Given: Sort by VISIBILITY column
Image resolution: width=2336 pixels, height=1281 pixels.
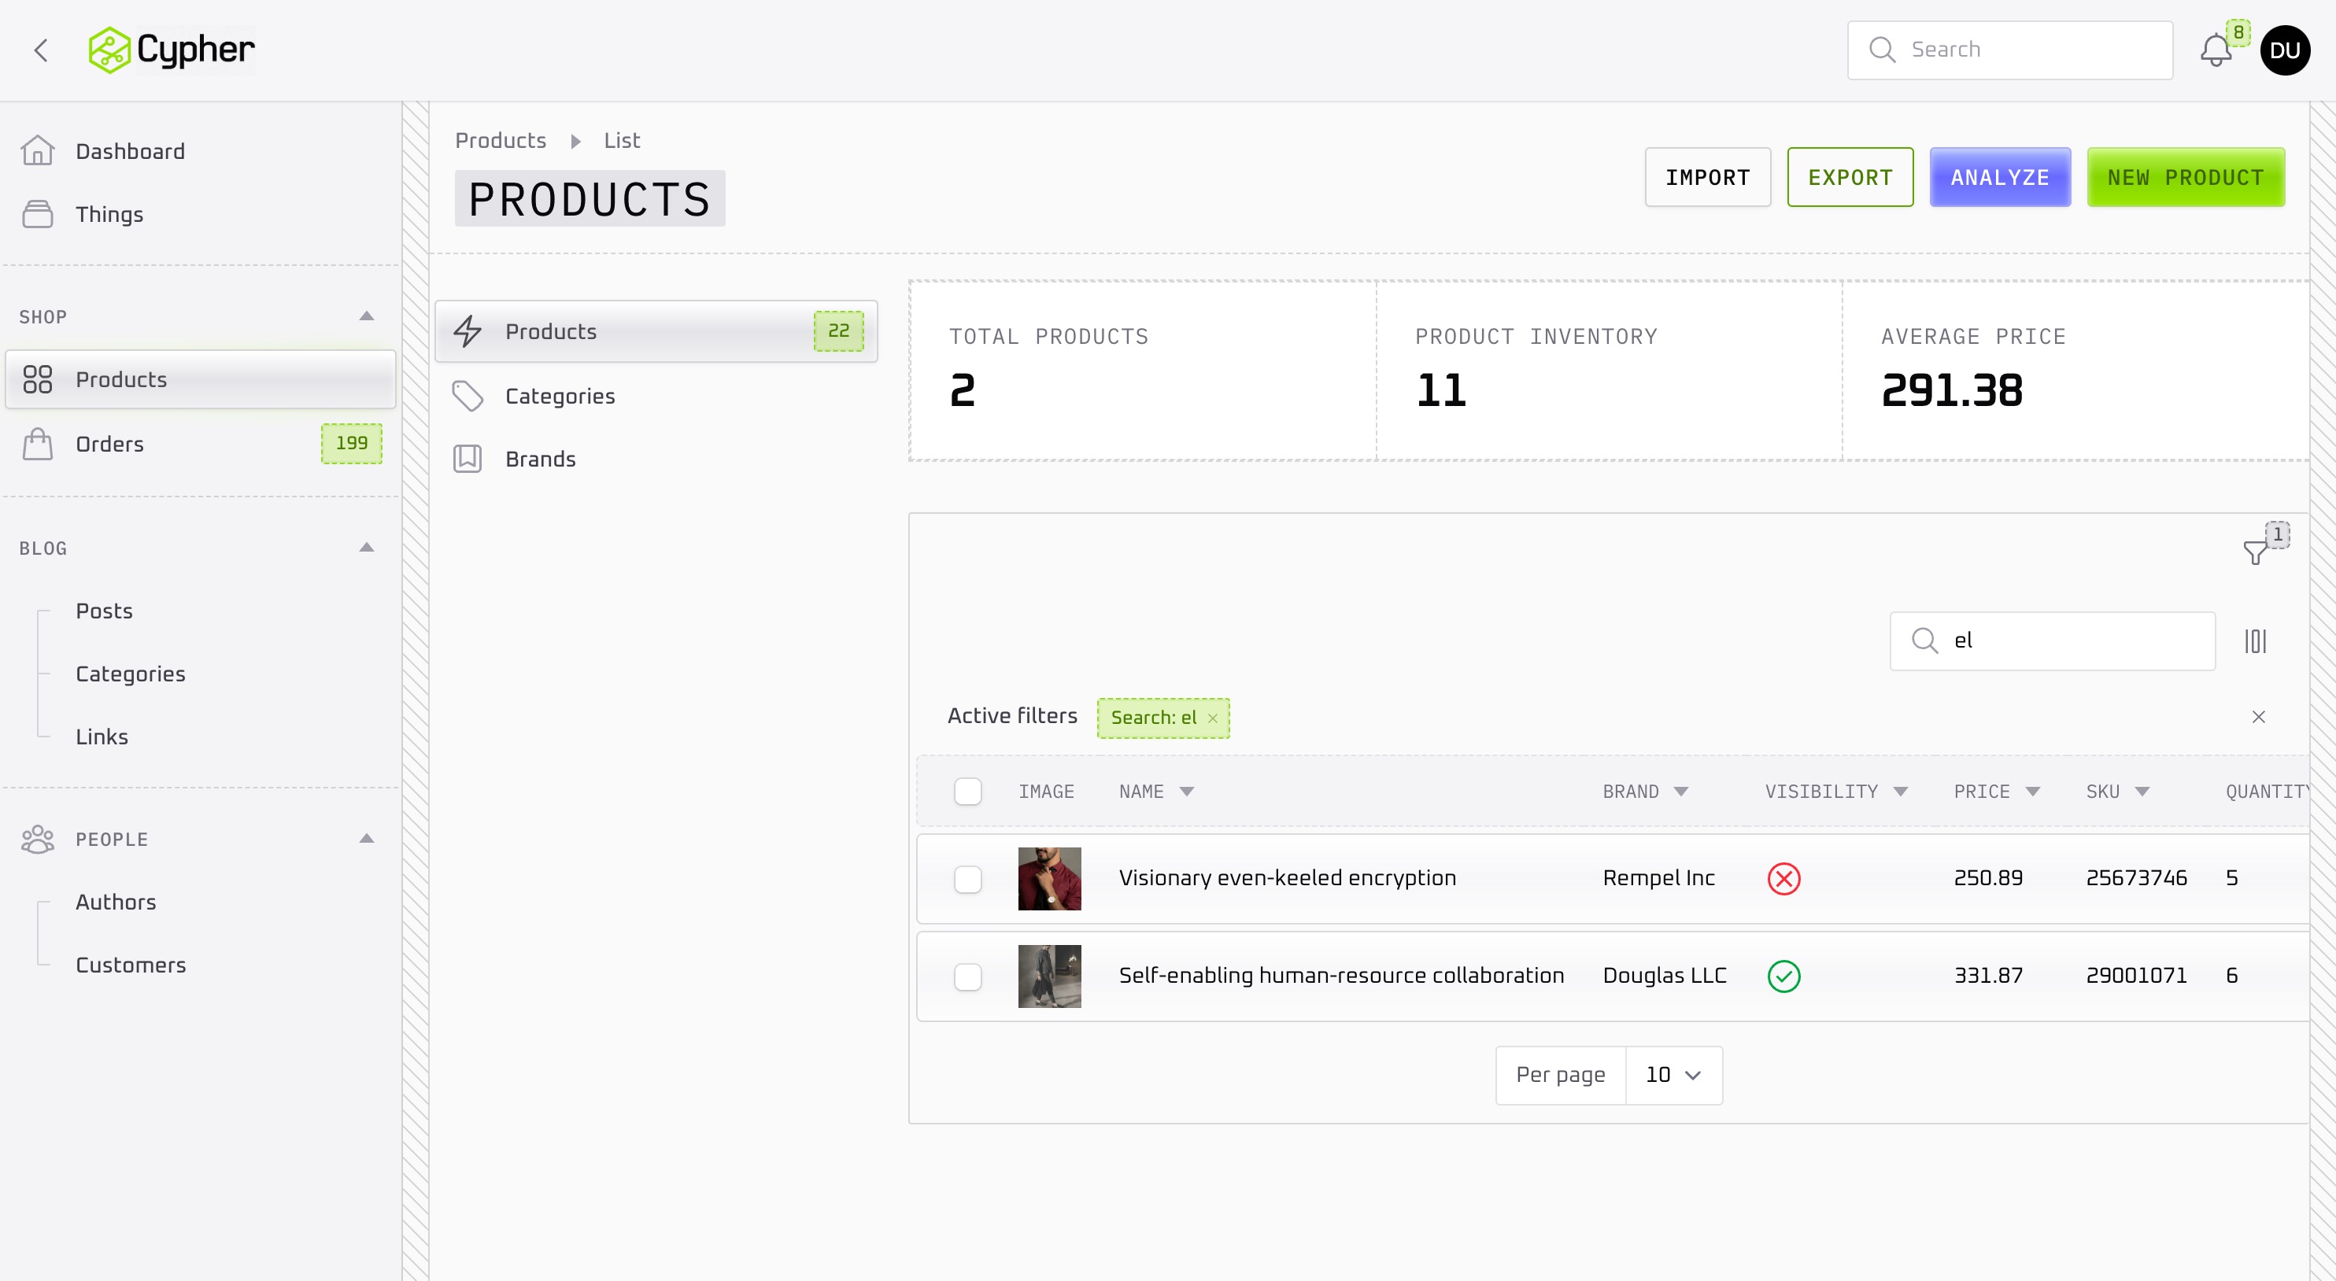Looking at the screenshot, I should click(x=1836, y=792).
